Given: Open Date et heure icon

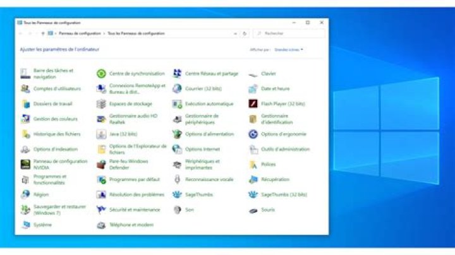Looking at the screenshot, I should point(253,88).
